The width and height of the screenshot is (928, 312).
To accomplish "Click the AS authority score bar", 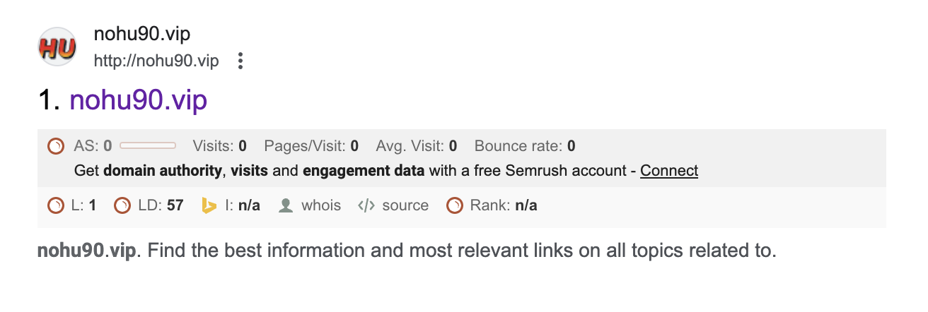I will click(x=148, y=146).
